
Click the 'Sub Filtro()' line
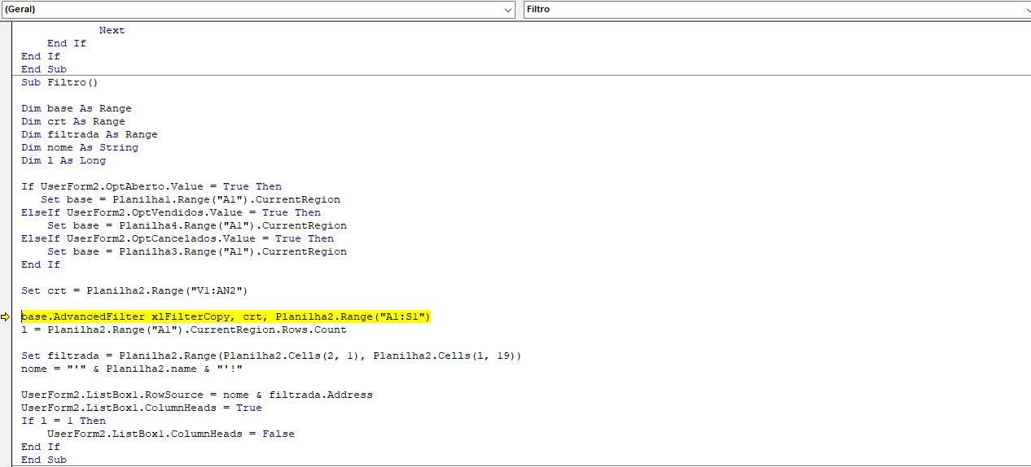pos(59,82)
